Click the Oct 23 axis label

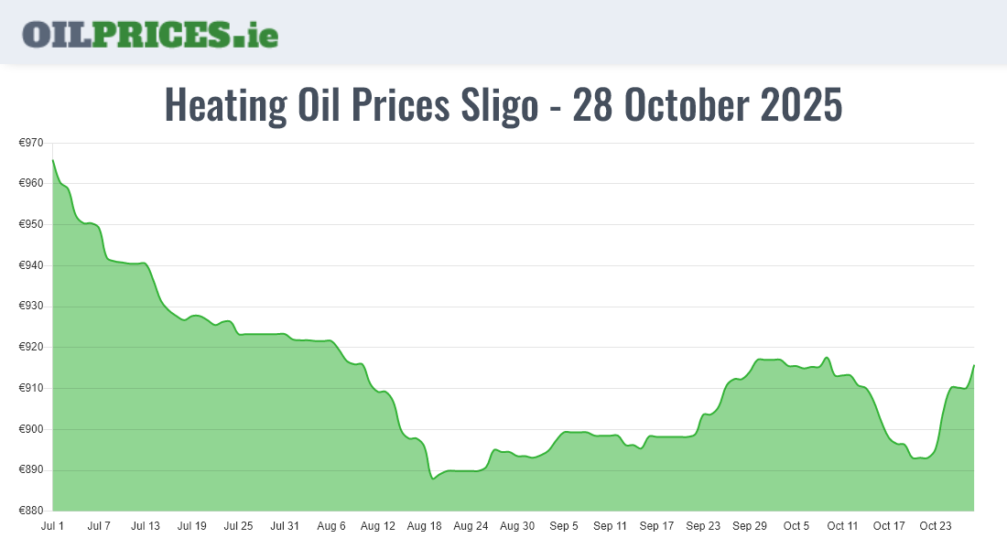[935, 526]
